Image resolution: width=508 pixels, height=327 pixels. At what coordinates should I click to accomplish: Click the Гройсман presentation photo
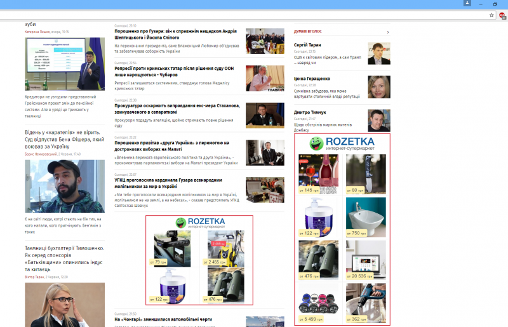point(65,64)
